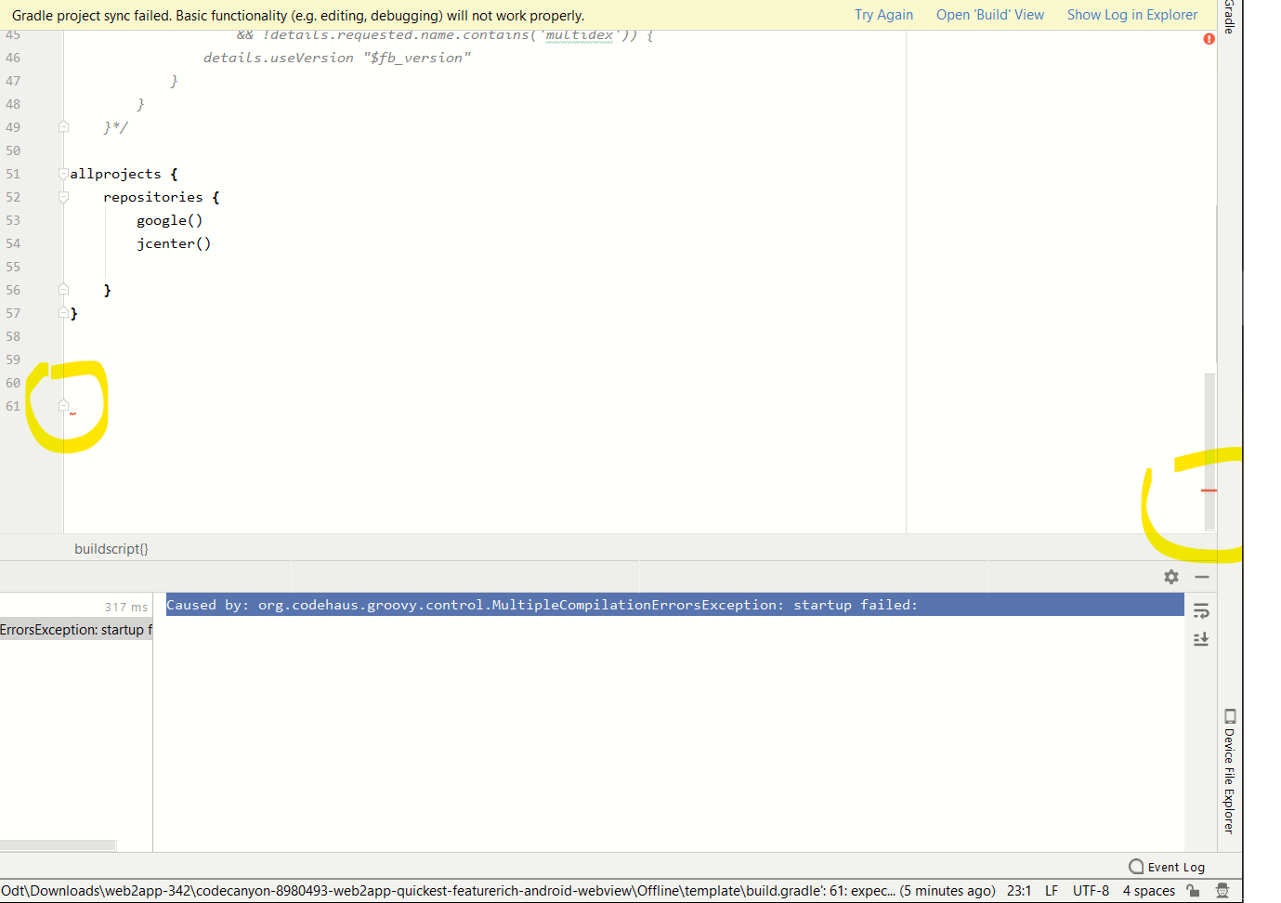Click the red error notification icon top right
This screenshot has height=903, width=1281.
pyautogui.click(x=1209, y=39)
